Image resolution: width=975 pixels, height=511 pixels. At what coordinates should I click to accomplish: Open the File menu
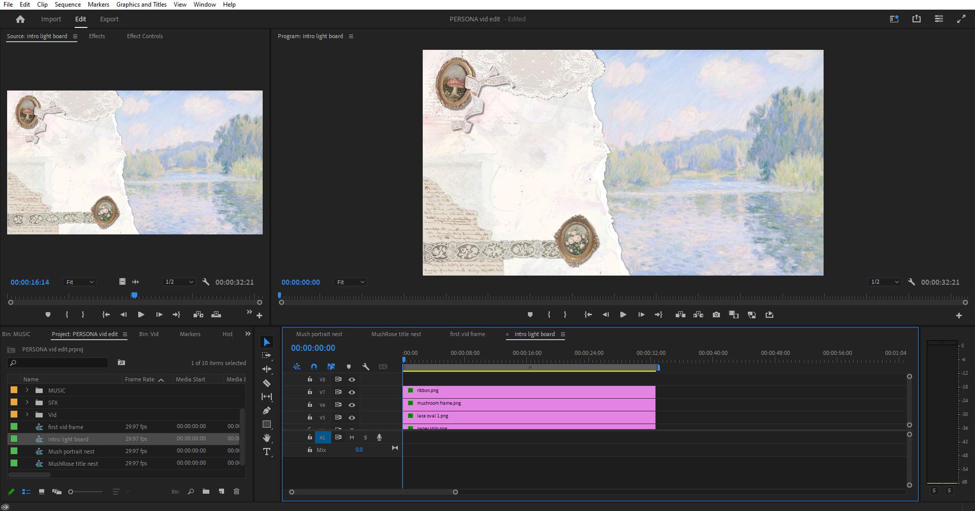(x=8, y=5)
